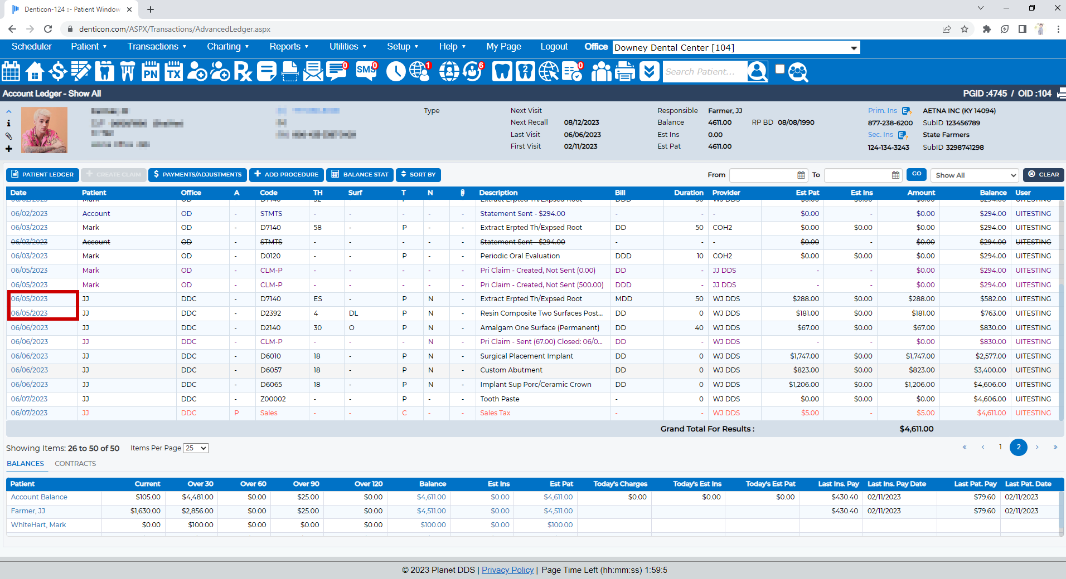Expand the Patient menu
Image resolution: width=1066 pixels, height=579 pixels.
click(89, 47)
